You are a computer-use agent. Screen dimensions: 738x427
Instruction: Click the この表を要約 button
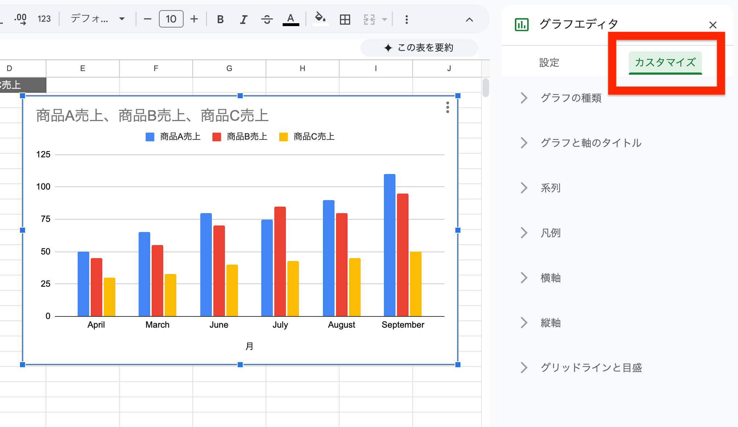tap(419, 47)
